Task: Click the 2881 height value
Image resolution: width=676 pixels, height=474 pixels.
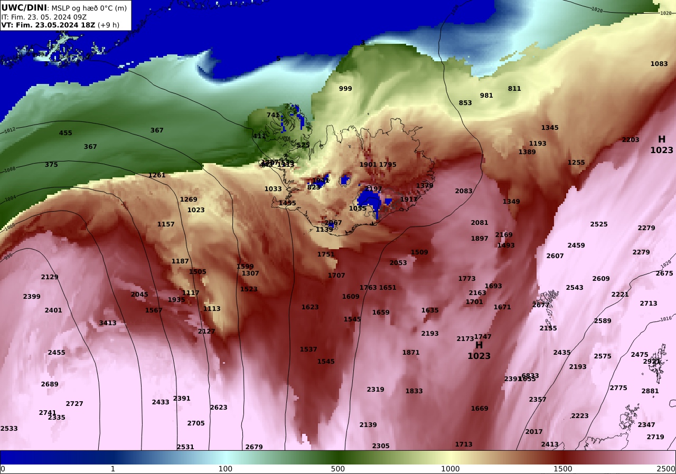Action: pyautogui.click(x=650, y=391)
